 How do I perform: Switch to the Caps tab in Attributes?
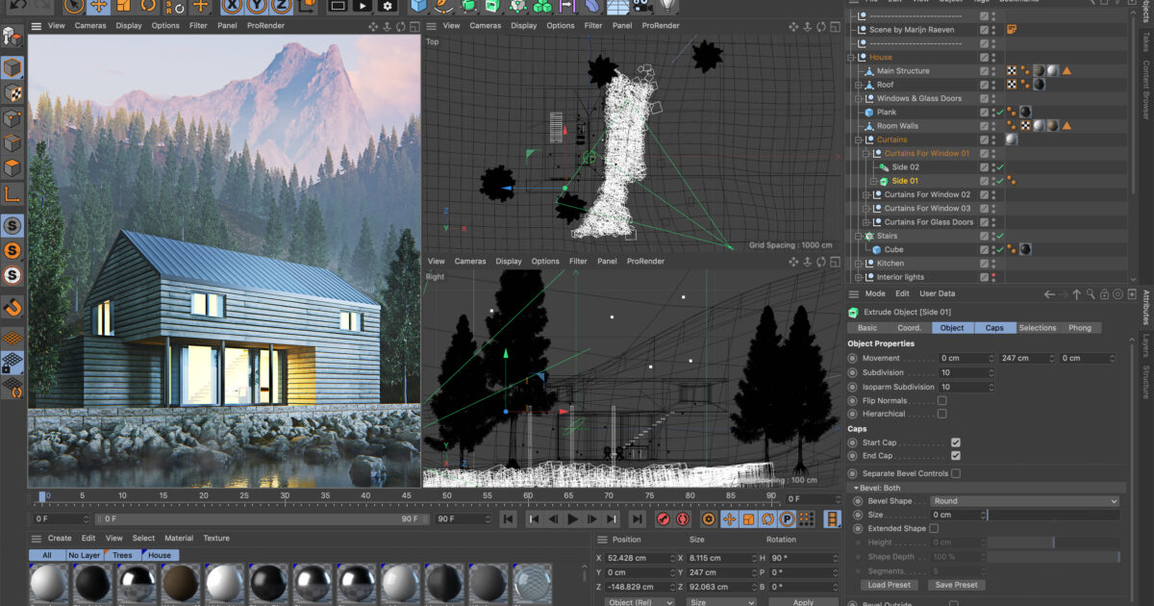pos(995,327)
